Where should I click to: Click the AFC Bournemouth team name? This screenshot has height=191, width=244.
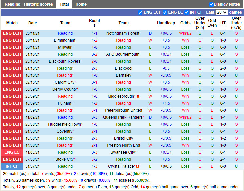122,54
